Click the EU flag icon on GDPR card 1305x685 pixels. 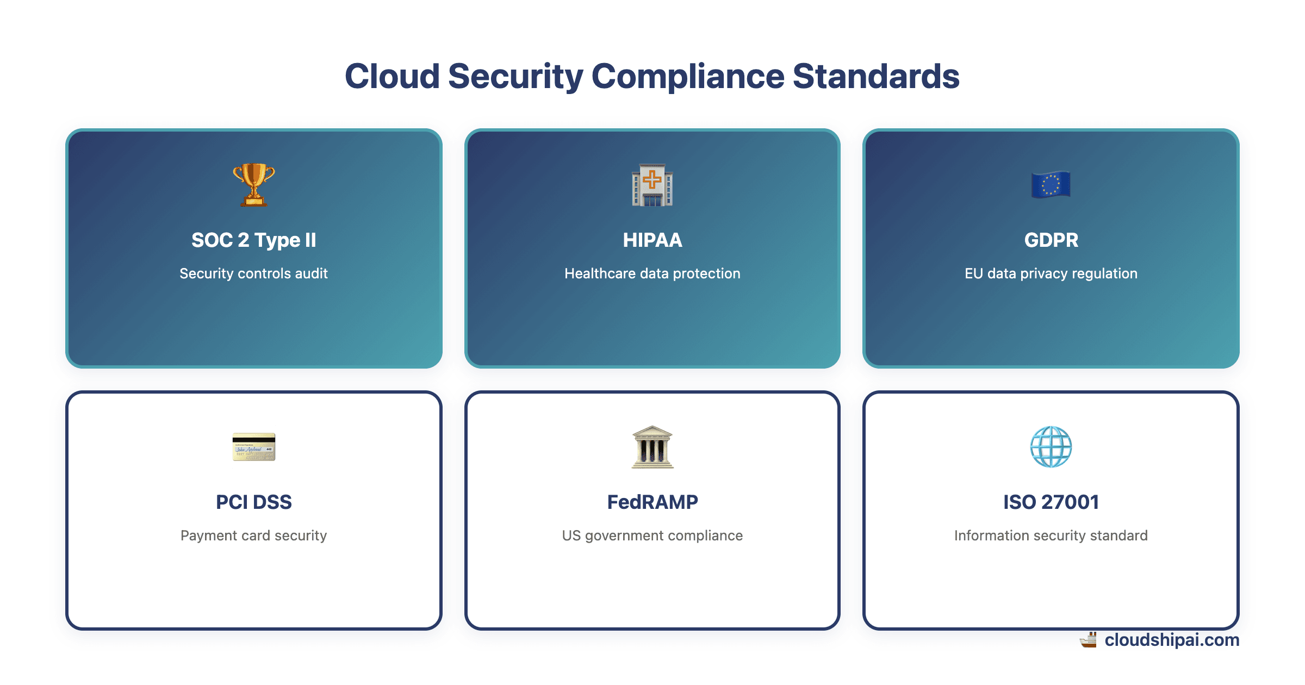[x=1051, y=185]
